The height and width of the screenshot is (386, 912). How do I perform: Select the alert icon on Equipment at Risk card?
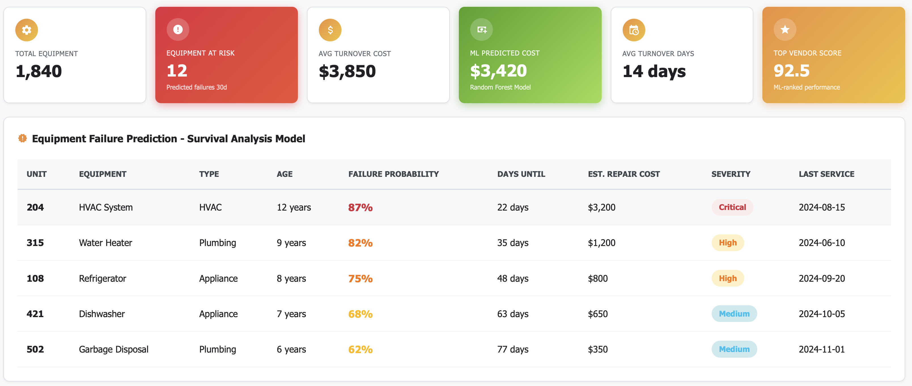point(178,30)
